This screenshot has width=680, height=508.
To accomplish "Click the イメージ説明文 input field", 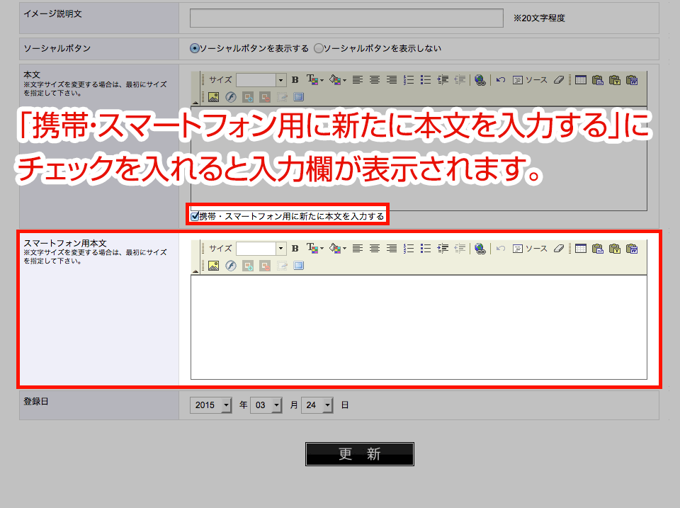I will click(x=346, y=18).
